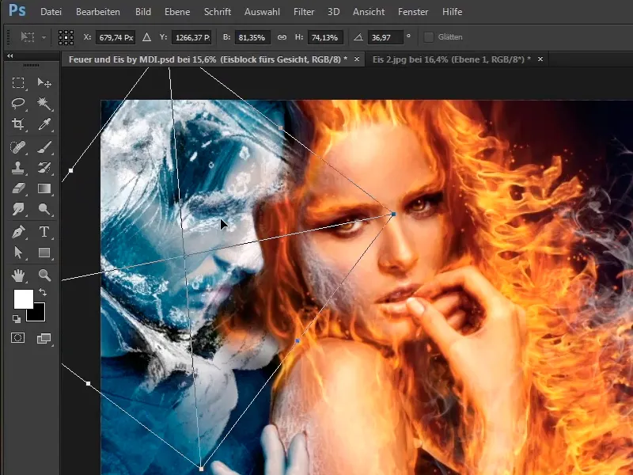Screen dimensions: 633x475
Task: Open the Bearbeiten menu
Action: (x=97, y=12)
